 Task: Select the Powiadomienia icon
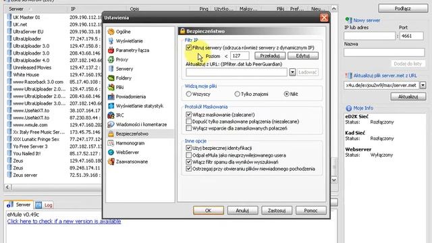tap(111, 97)
